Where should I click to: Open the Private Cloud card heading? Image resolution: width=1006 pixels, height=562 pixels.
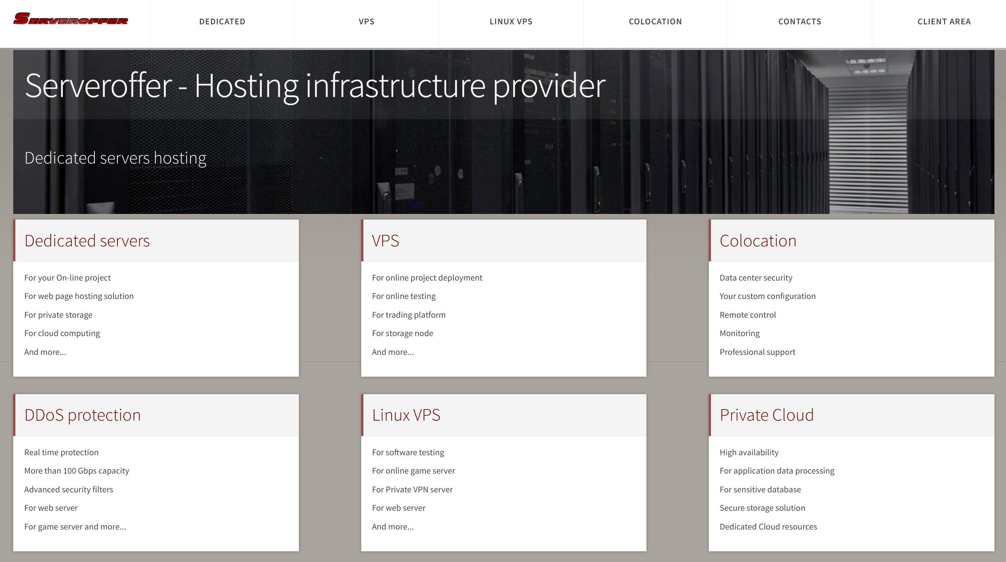pyautogui.click(x=767, y=415)
